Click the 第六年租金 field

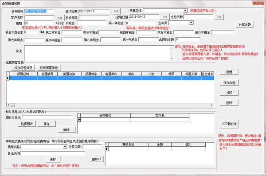pos(222,32)
